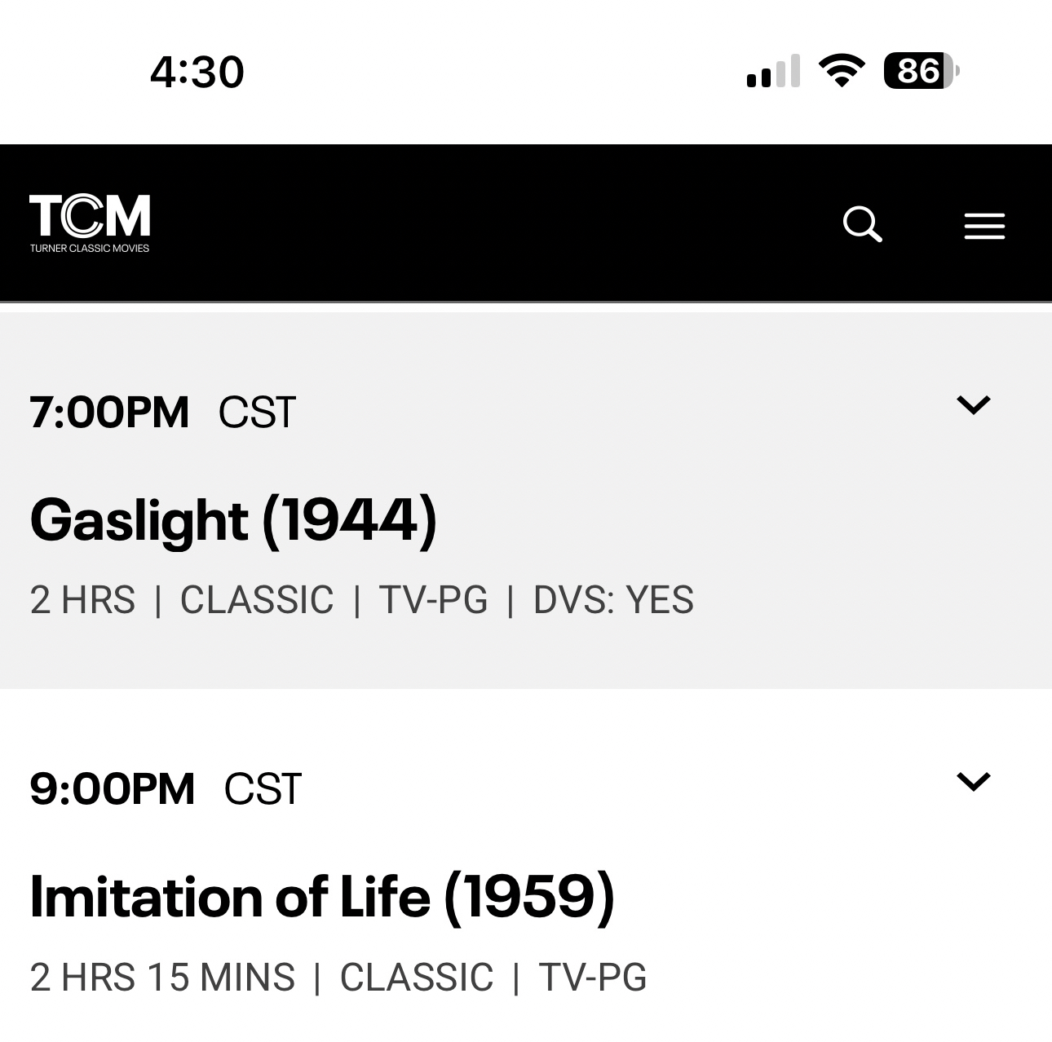The image size is (1052, 1042).
Task: Tap CLASSIC genre tag under Imitation of Life
Action: (x=416, y=977)
